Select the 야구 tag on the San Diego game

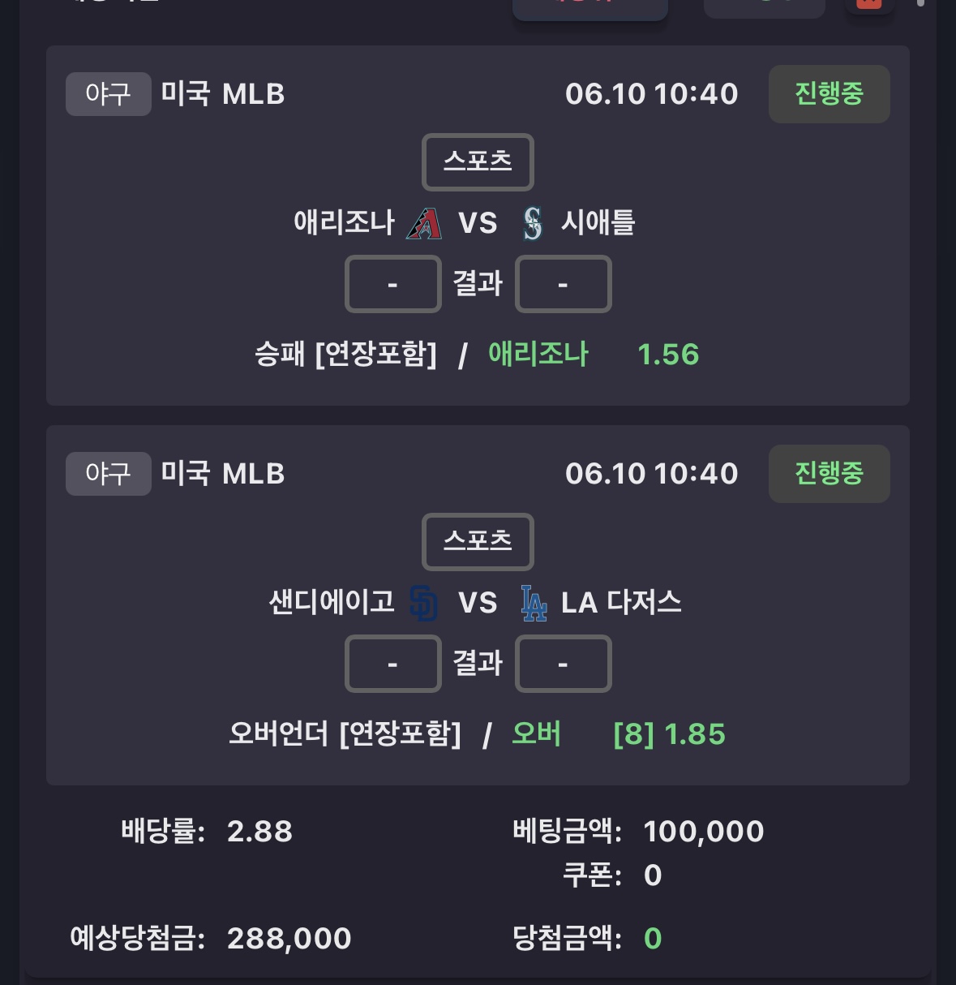coord(108,474)
